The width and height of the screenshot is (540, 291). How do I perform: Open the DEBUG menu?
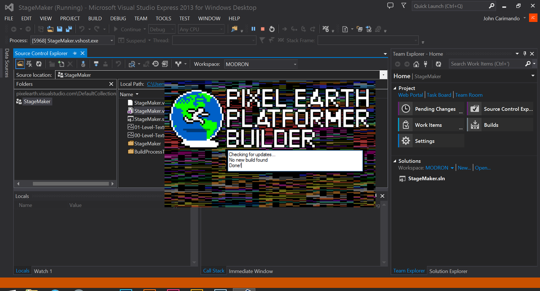coord(118,18)
